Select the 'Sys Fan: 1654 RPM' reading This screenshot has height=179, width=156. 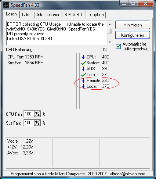point(25,63)
